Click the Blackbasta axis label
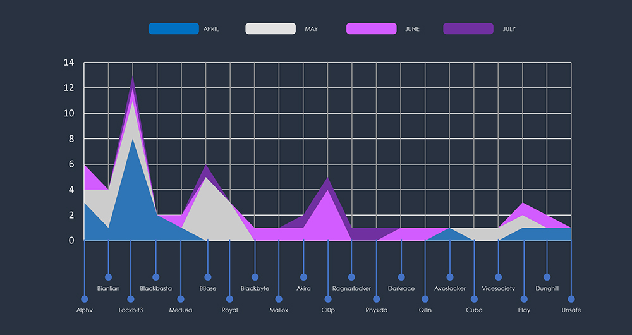Screen dimensions: 632x335 coord(156,289)
